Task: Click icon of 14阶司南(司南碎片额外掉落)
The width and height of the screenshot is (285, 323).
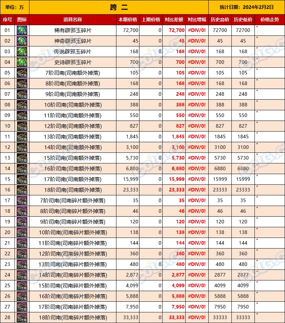Action: [x=22, y=275]
